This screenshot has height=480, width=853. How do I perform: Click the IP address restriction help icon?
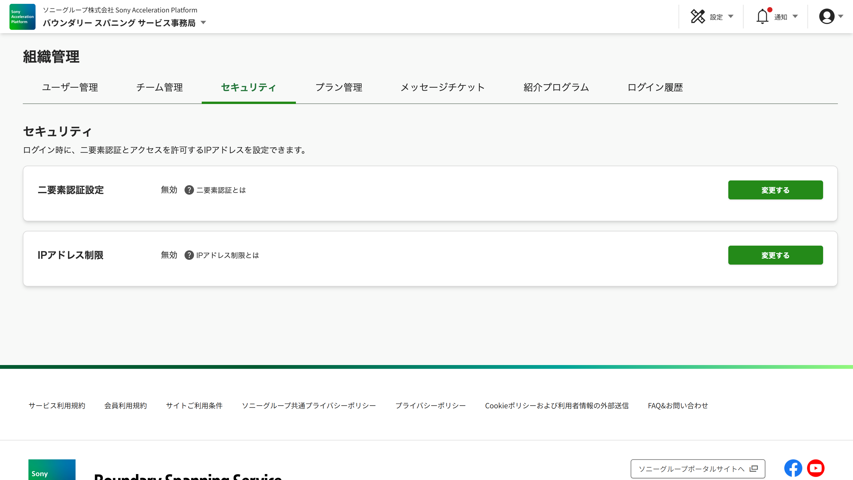189,255
